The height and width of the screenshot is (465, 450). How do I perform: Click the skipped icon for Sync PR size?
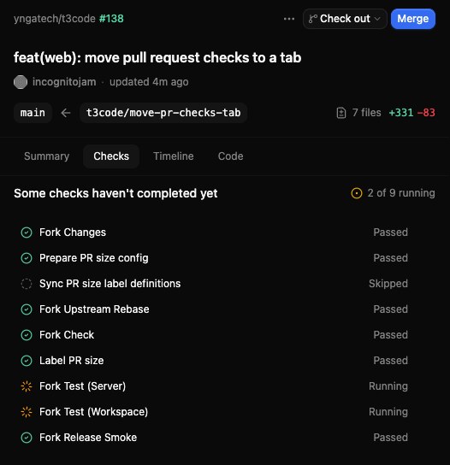pyautogui.click(x=27, y=284)
